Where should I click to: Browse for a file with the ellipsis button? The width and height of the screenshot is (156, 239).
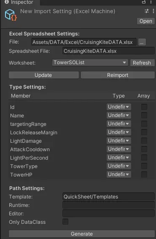[142, 42]
